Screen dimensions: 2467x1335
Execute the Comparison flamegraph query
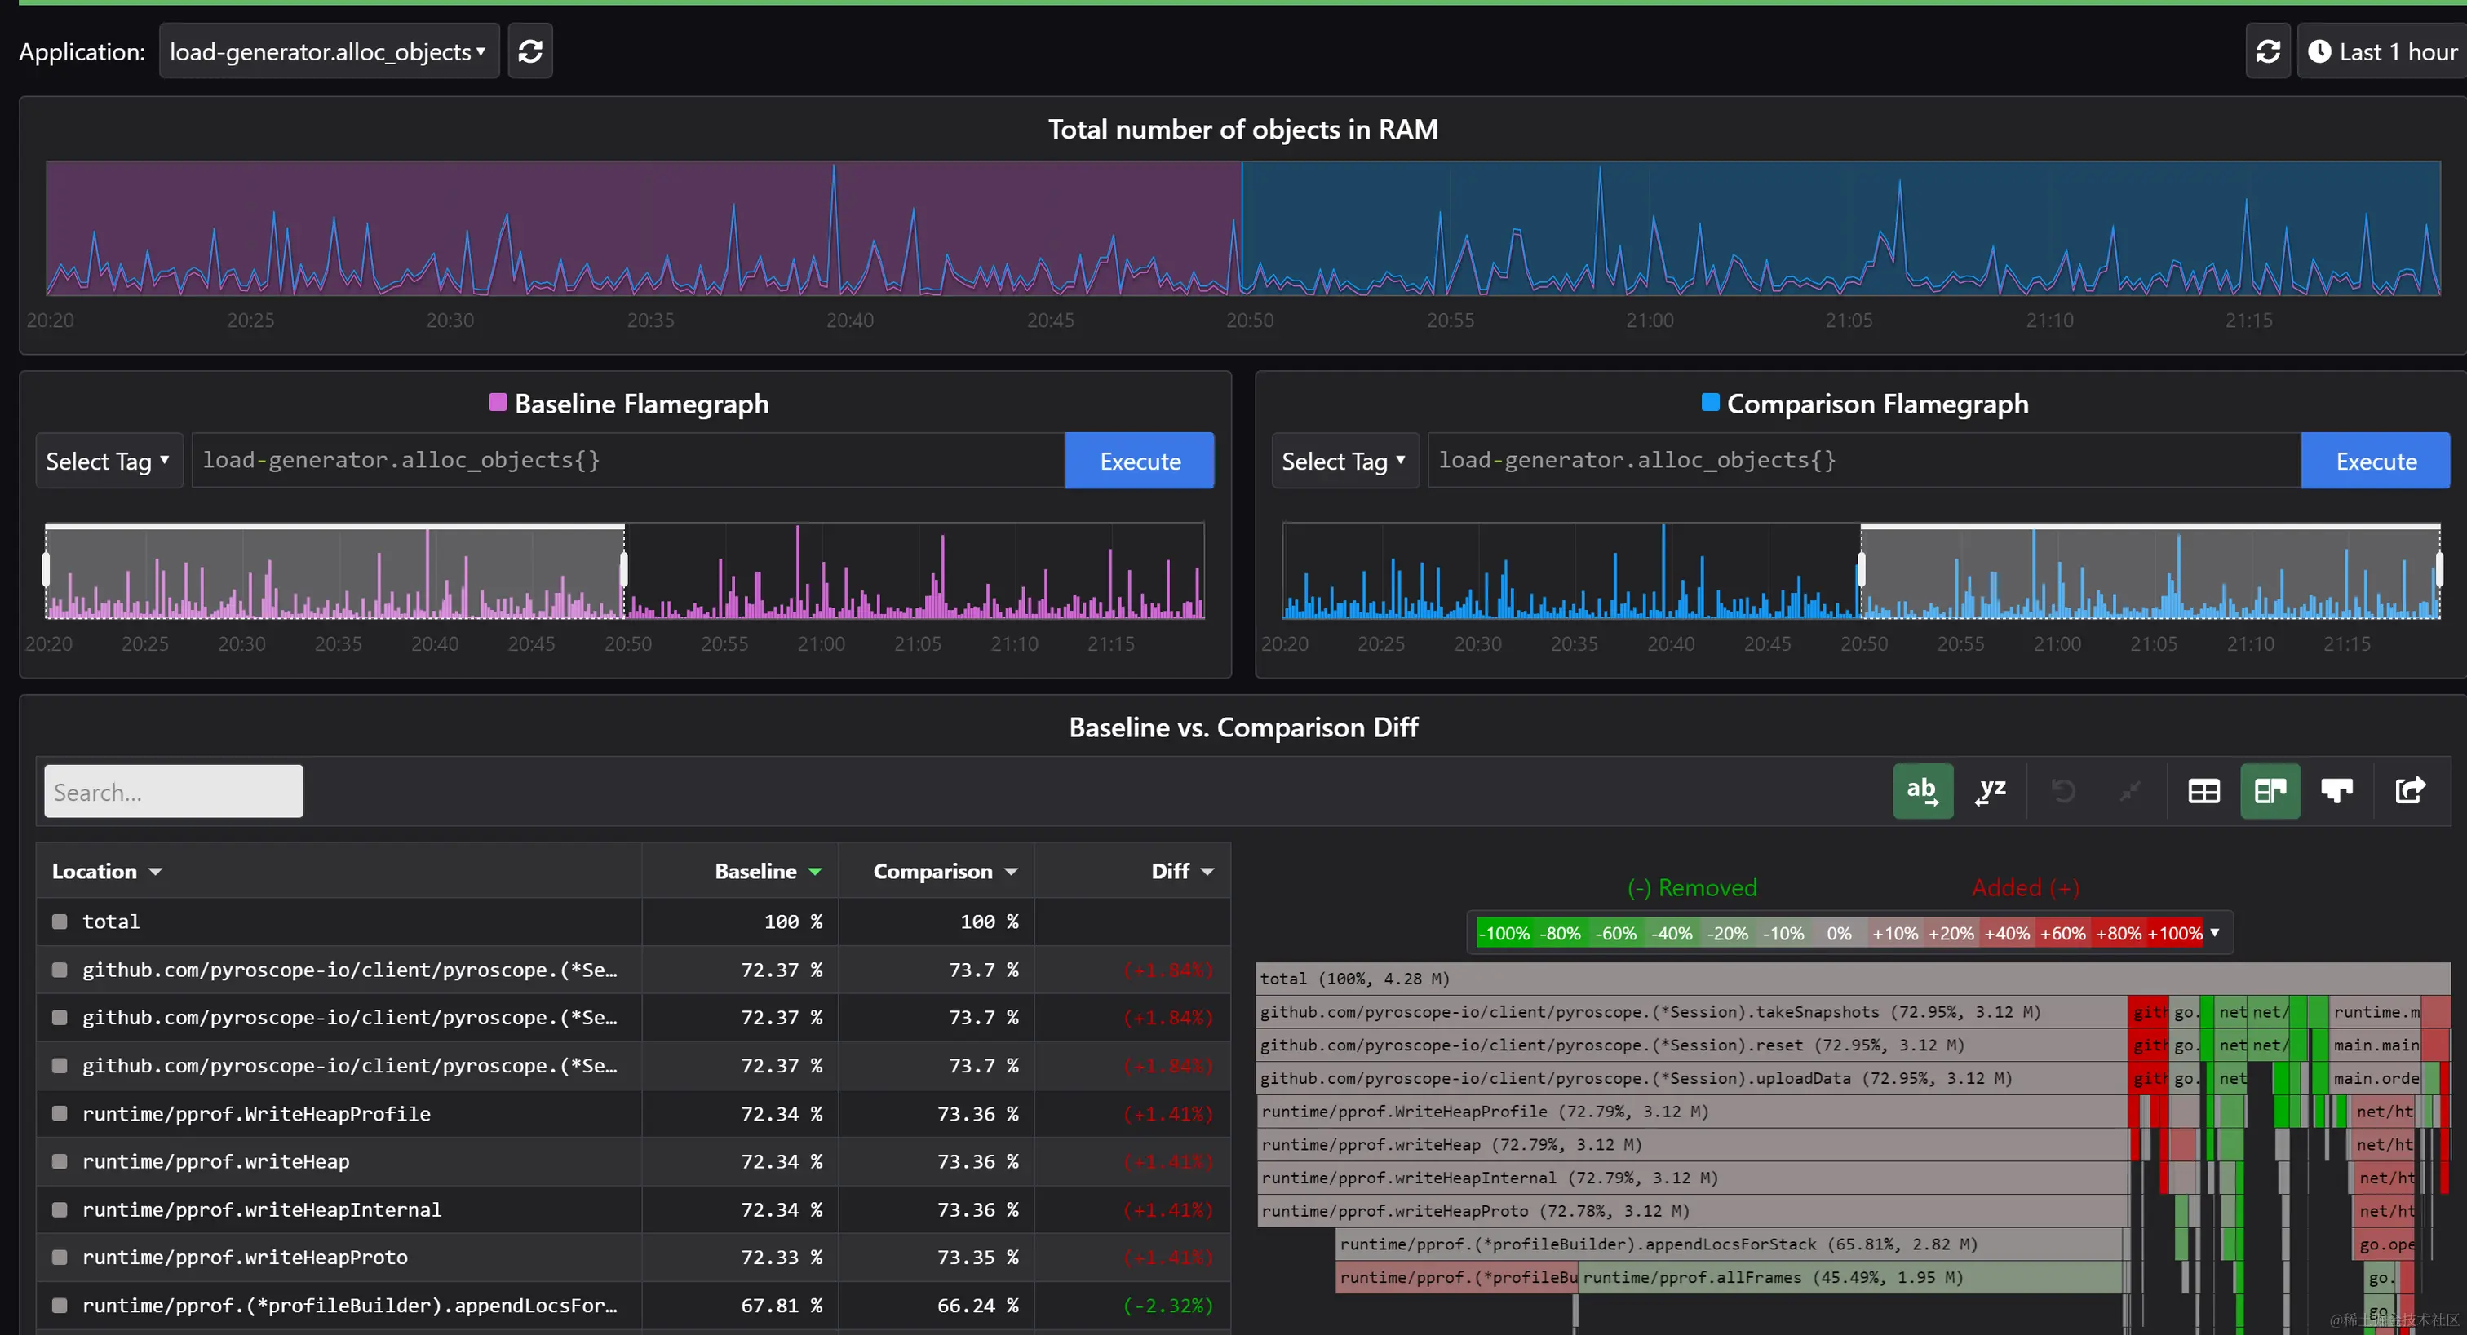click(2376, 462)
